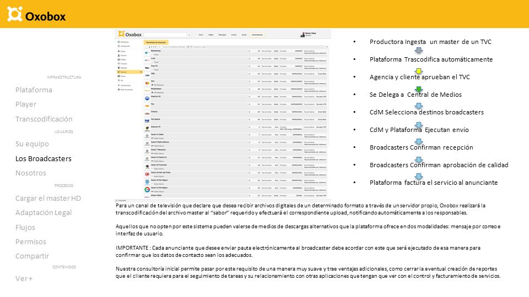Select the CNN row name
529x297 pixels.
pyautogui.click(x=153, y=73)
